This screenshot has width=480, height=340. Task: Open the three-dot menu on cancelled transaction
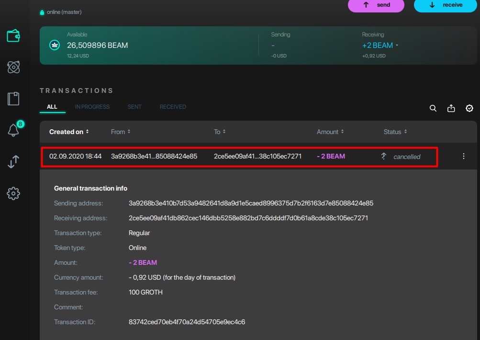pos(463,156)
